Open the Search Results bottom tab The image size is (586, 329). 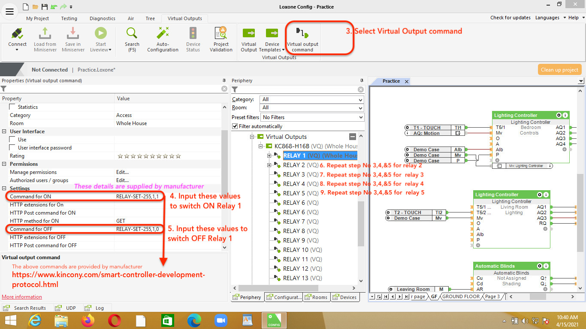pyautogui.click(x=25, y=308)
